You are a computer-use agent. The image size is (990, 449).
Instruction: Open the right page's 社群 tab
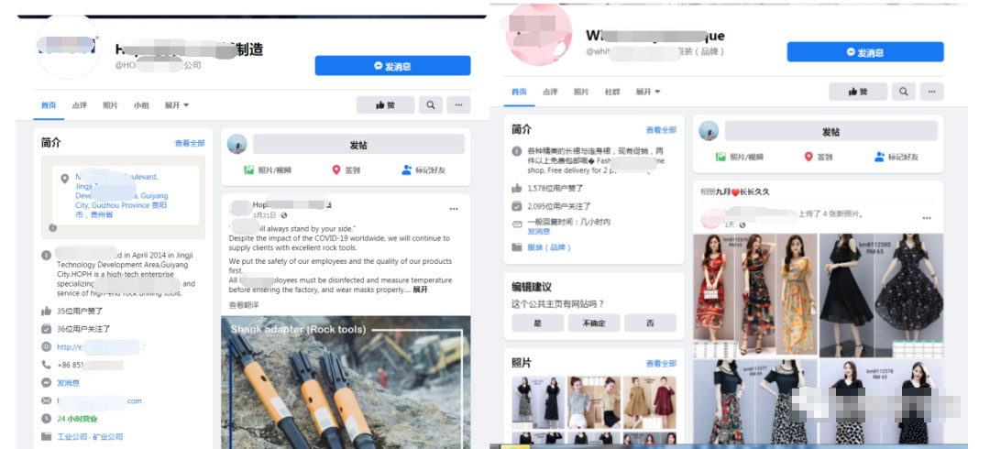coord(612,92)
